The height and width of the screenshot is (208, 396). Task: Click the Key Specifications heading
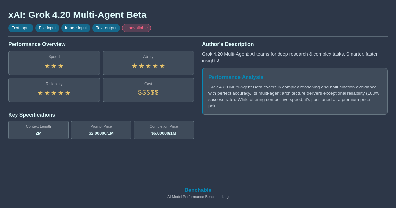click(32, 115)
